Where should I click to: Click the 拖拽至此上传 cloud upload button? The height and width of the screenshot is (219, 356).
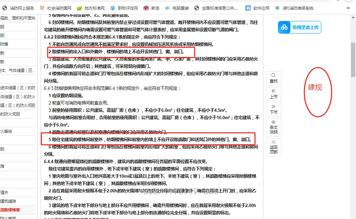click(x=300, y=27)
